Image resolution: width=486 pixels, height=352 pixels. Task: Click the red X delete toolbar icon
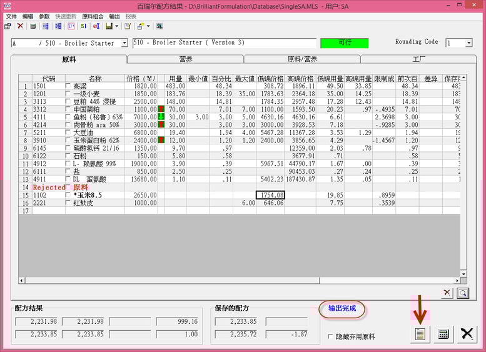tap(20, 26)
